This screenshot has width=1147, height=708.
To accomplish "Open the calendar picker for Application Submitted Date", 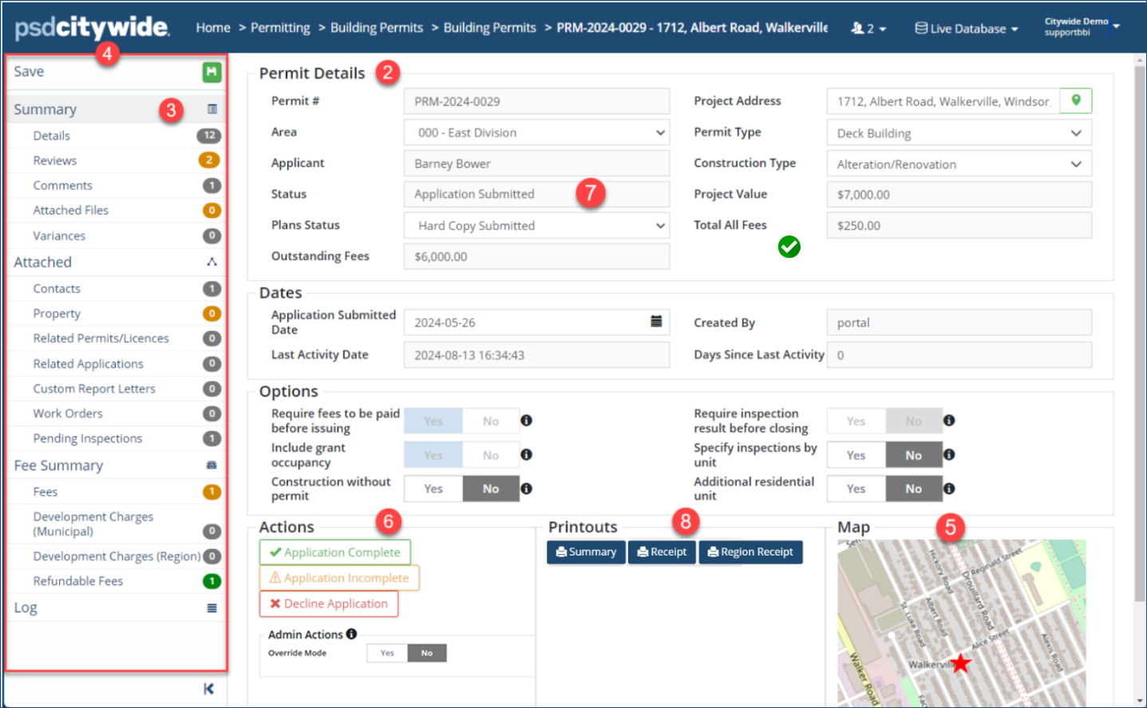I will (x=656, y=322).
